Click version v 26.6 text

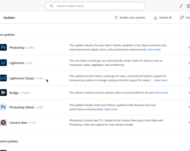30,48
